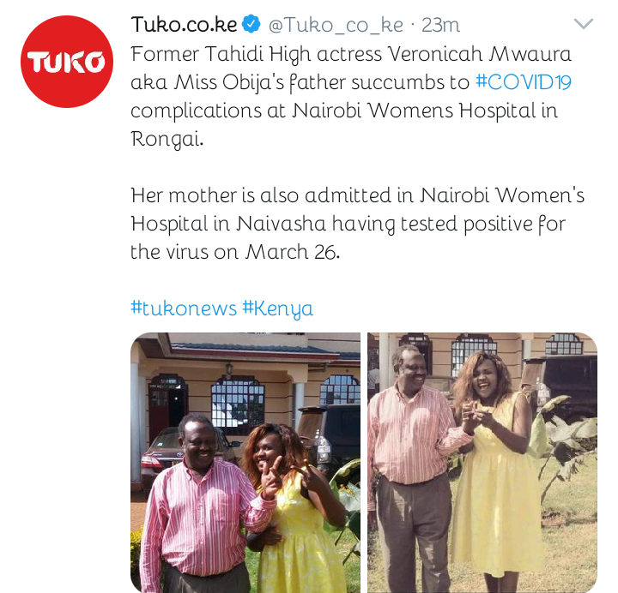Open the 23m timestamp link

click(x=440, y=25)
